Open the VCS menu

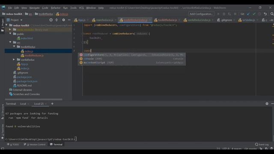tap(81, 8)
